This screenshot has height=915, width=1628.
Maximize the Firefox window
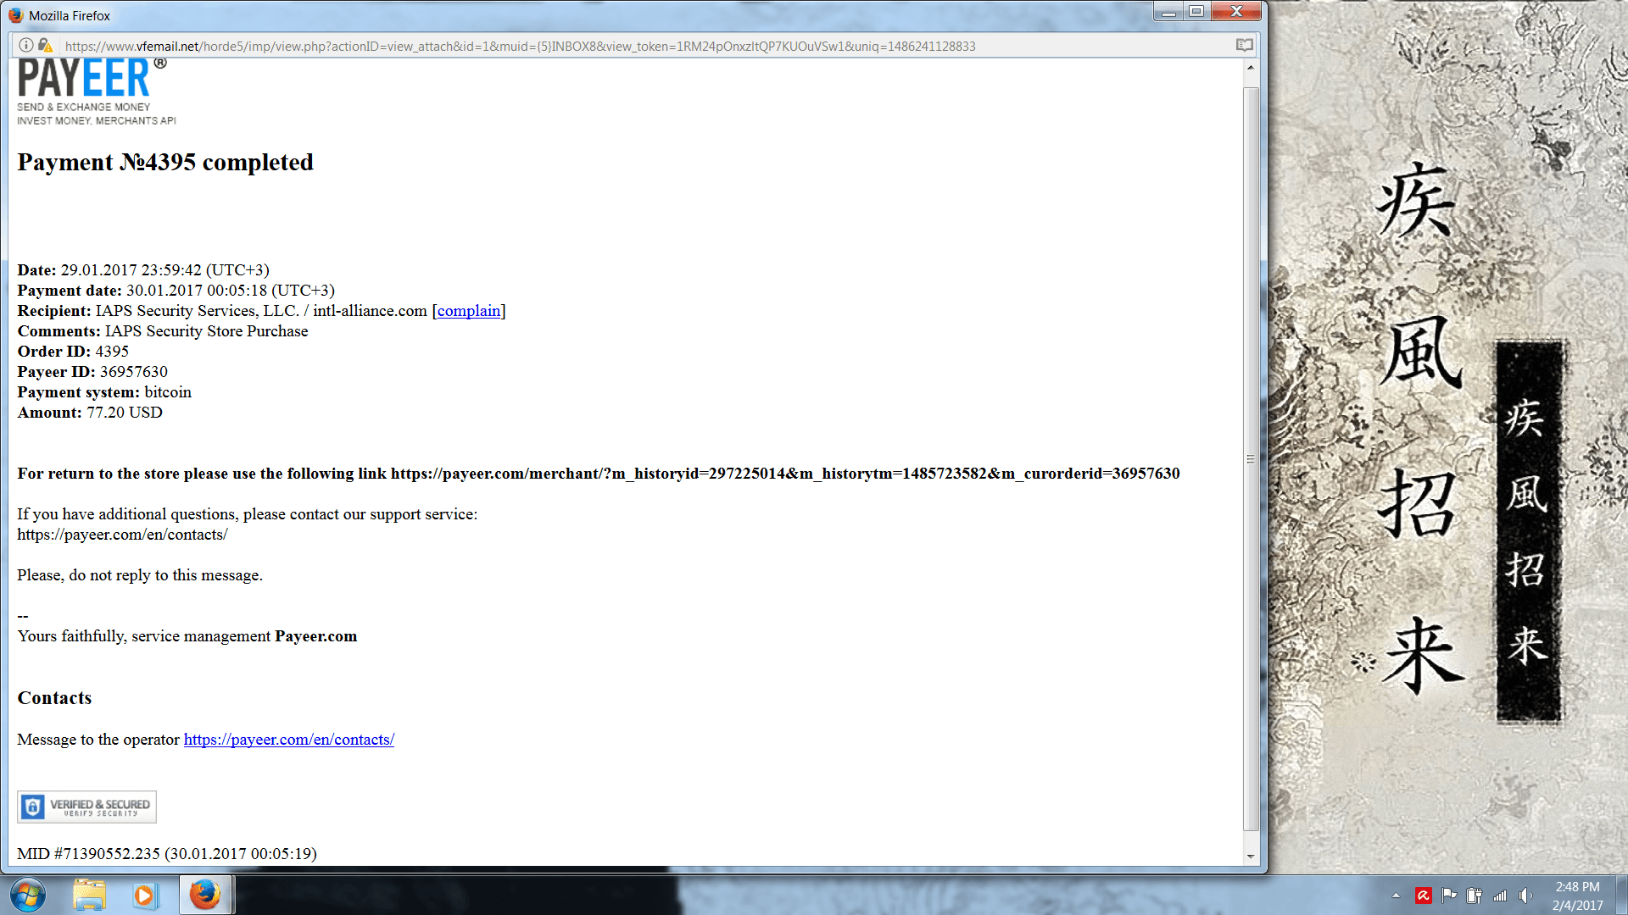(x=1196, y=12)
